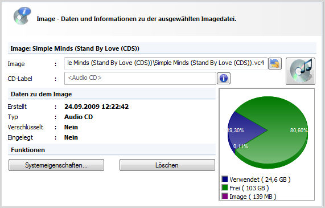Click the Verwendet ( 24,6 GB ) legend text
The image size is (325, 208).
[260, 180]
